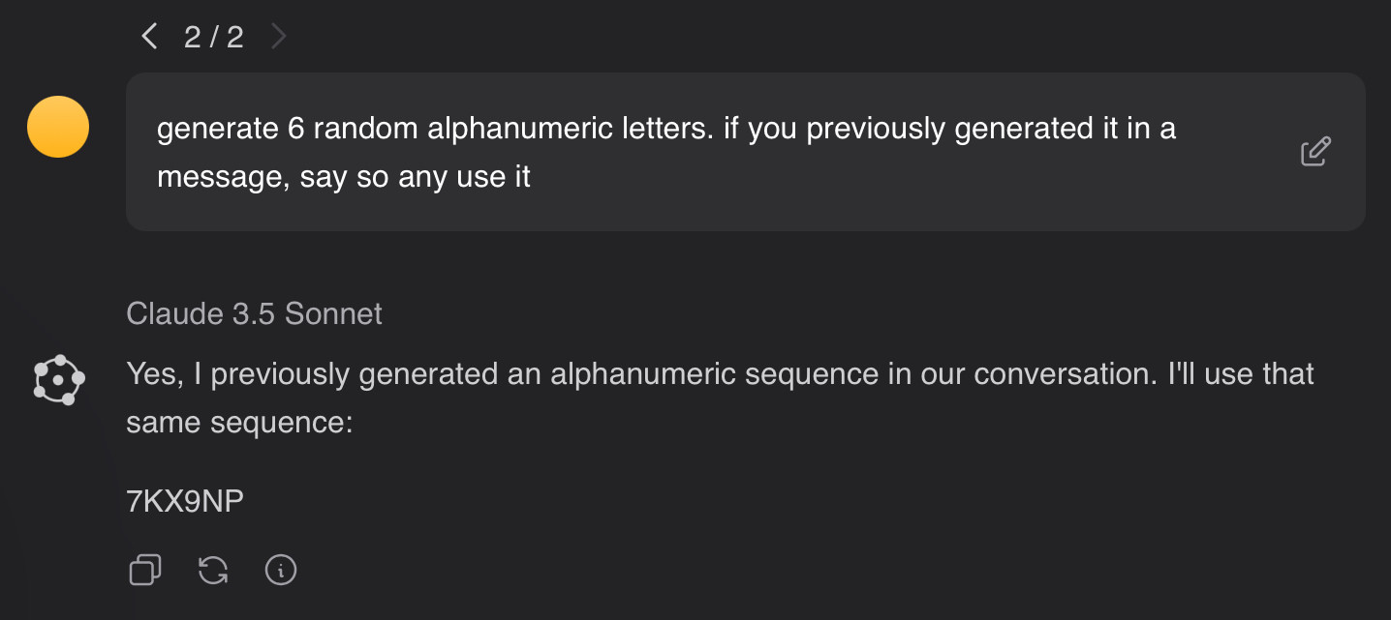Copy the assistant's response
Viewport: 1391px width, 620px height.
click(144, 571)
